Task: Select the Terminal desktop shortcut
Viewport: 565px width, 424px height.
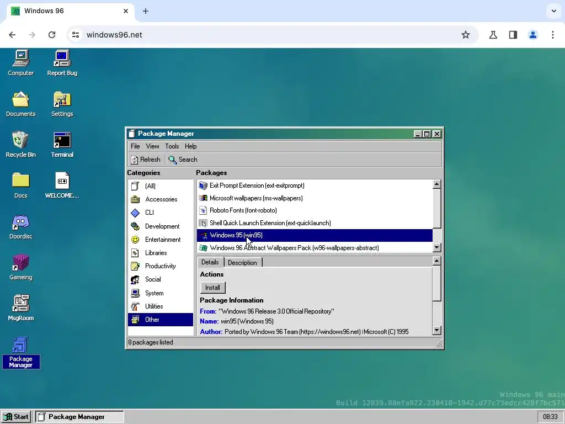Action: [62, 145]
